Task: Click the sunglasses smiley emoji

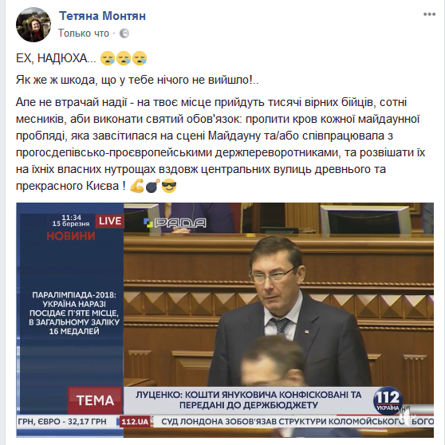Action: (169, 186)
